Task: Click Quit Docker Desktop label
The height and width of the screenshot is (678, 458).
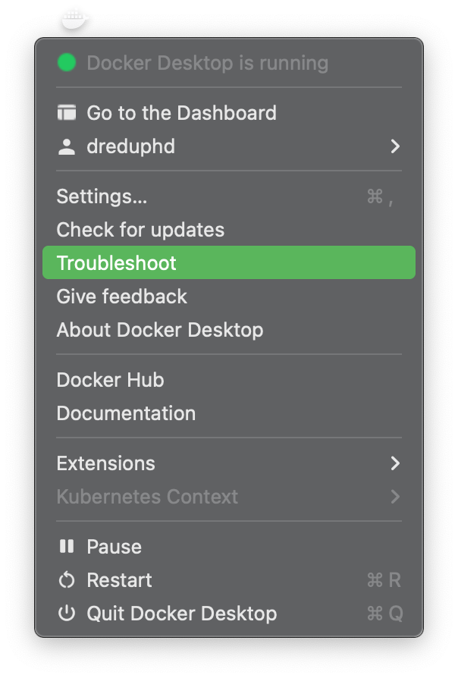Action: point(181,614)
